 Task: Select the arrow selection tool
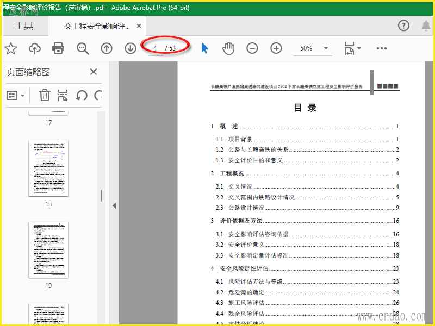click(205, 48)
